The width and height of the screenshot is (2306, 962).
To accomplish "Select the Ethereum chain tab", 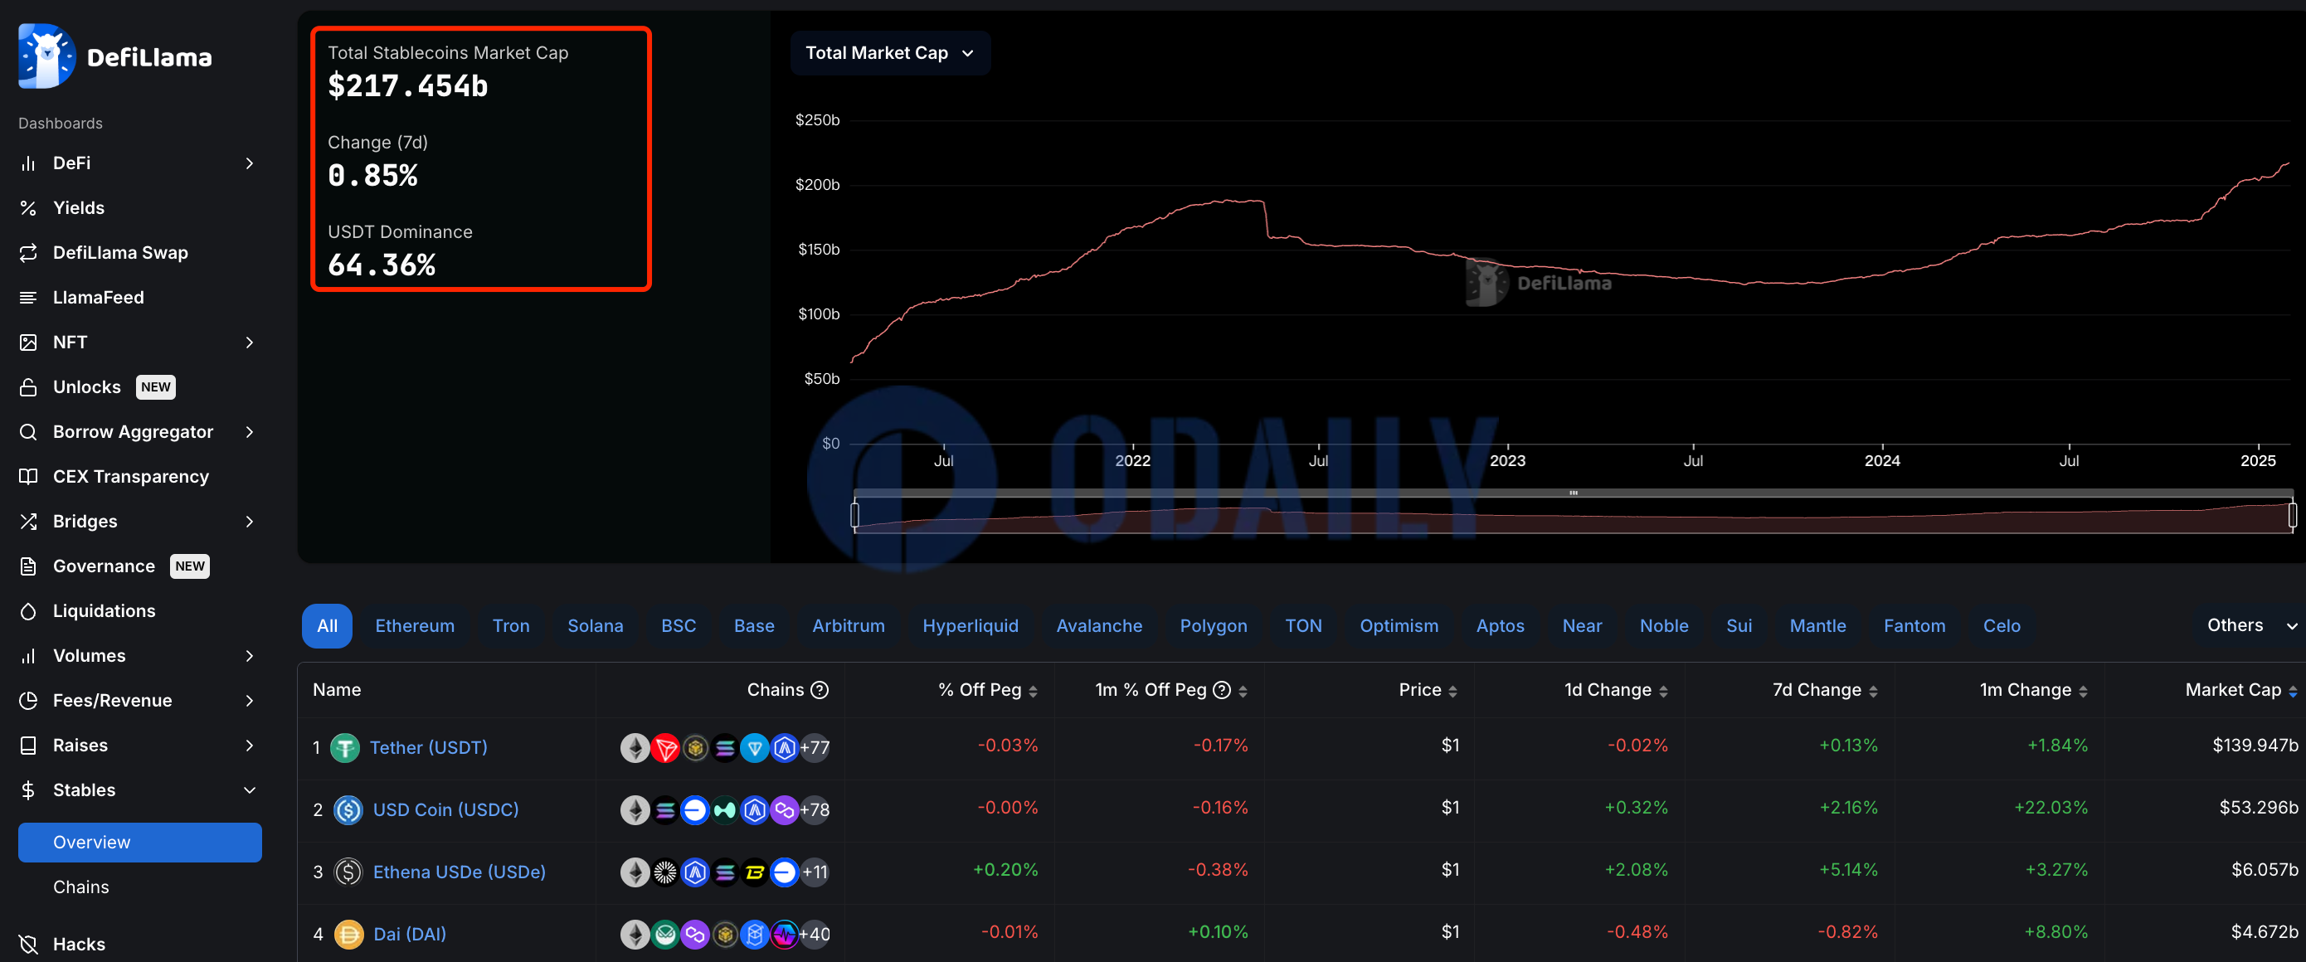I will 415,625.
